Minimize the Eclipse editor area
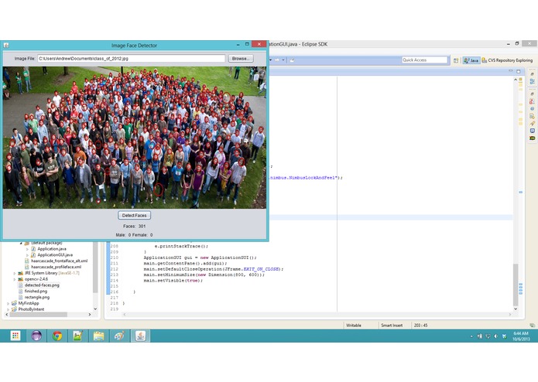538x382 pixels. coord(511,71)
